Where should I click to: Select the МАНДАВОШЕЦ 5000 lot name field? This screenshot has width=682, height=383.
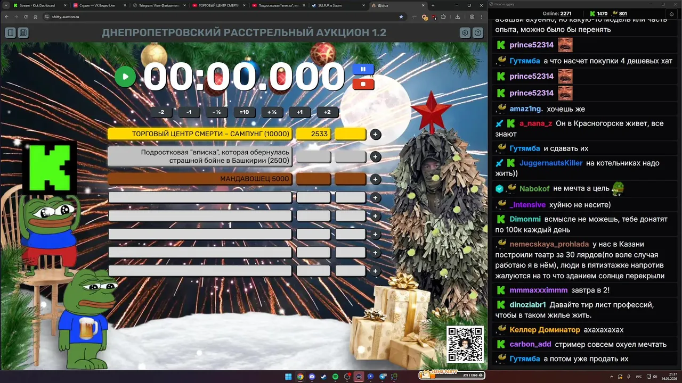click(200, 179)
